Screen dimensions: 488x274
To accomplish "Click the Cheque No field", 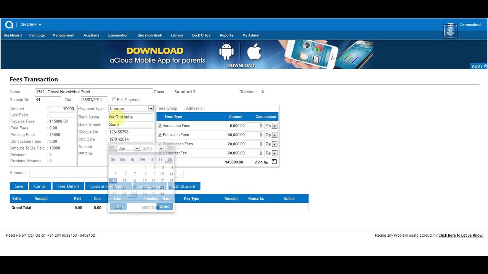I will [x=131, y=132].
